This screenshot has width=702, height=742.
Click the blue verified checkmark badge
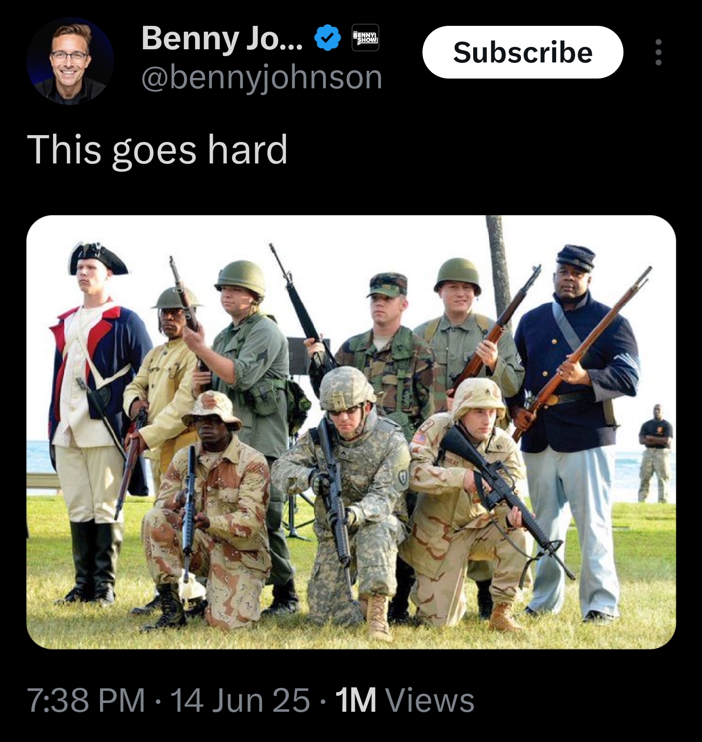[328, 38]
